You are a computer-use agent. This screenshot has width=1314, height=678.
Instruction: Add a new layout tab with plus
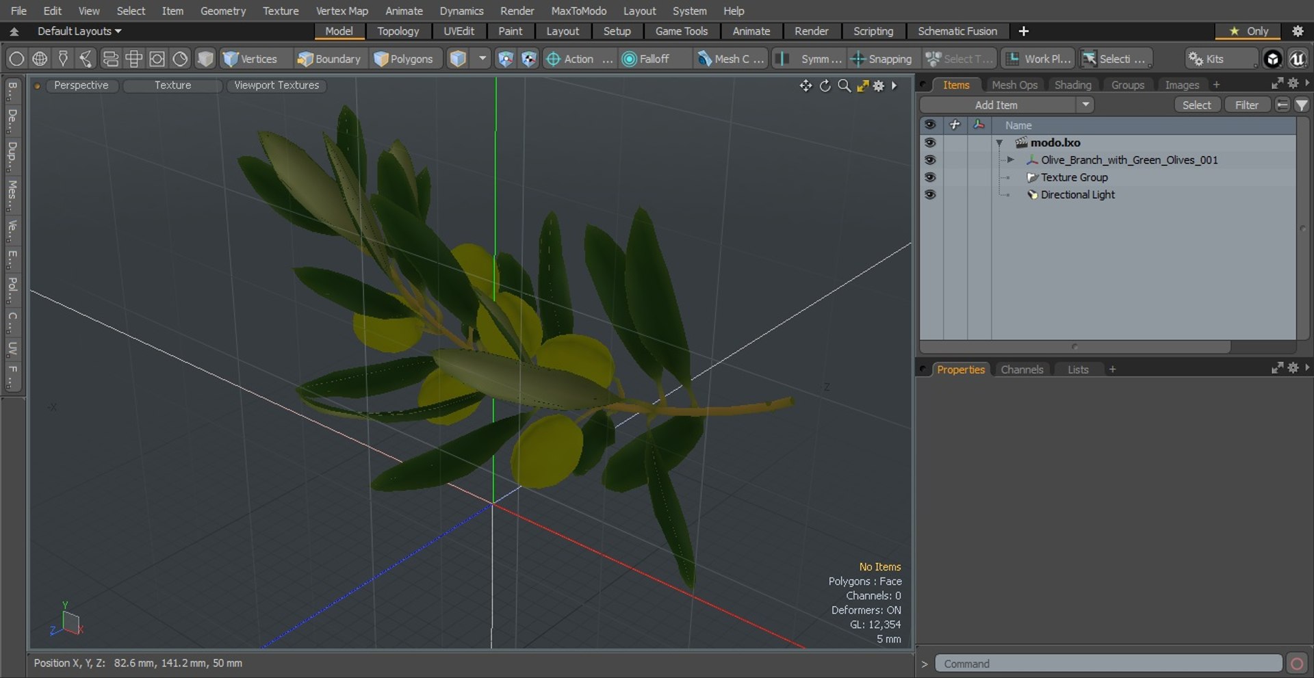(x=1023, y=31)
